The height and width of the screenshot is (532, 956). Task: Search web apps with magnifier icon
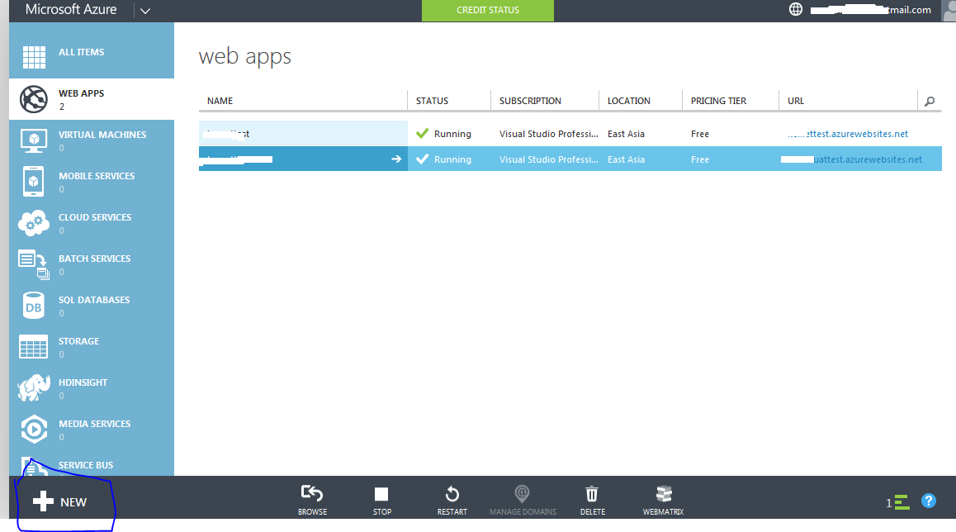click(930, 102)
